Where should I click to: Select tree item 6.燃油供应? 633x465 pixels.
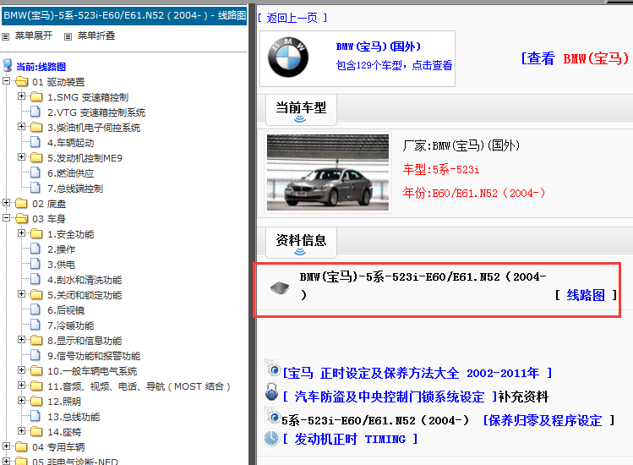(71, 173)
